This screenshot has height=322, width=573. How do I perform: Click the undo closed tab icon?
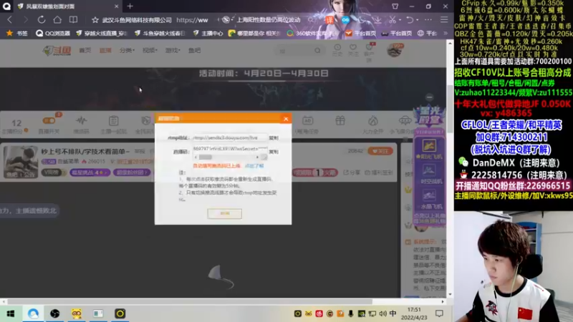410,20
